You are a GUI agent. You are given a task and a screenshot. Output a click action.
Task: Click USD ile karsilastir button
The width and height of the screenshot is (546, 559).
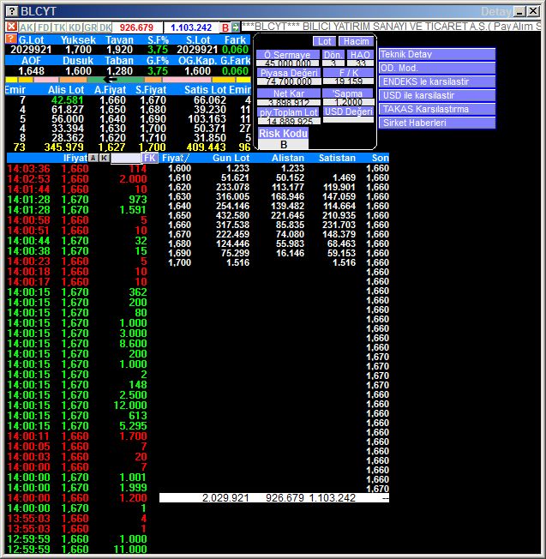pos(437,95)
